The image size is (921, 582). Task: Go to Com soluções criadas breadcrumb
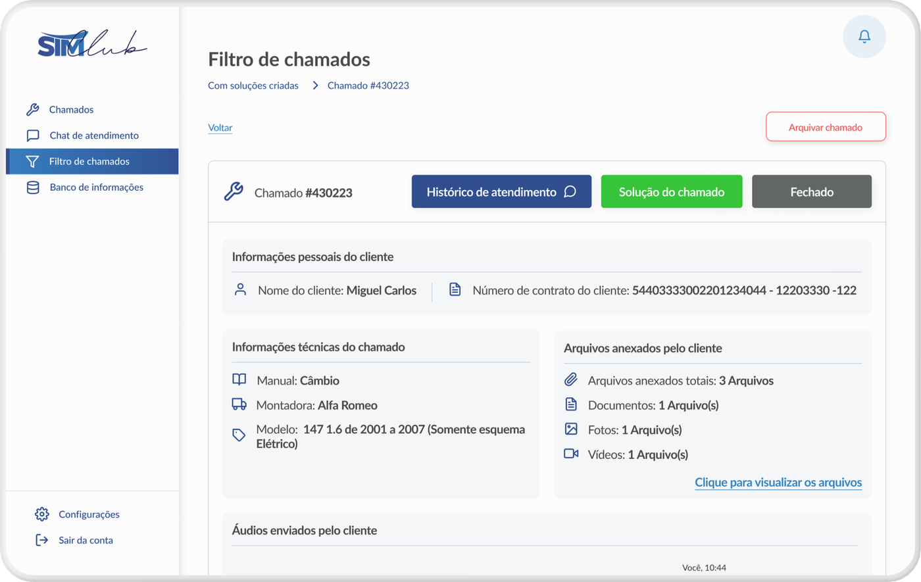253,85
